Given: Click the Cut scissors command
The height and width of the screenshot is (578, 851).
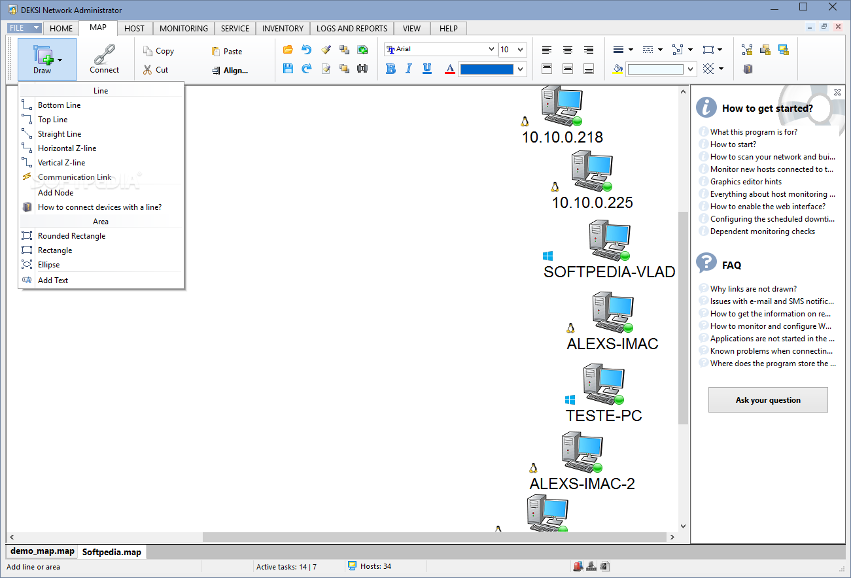Looking at the screenshot, I should [x=156, y=69].
